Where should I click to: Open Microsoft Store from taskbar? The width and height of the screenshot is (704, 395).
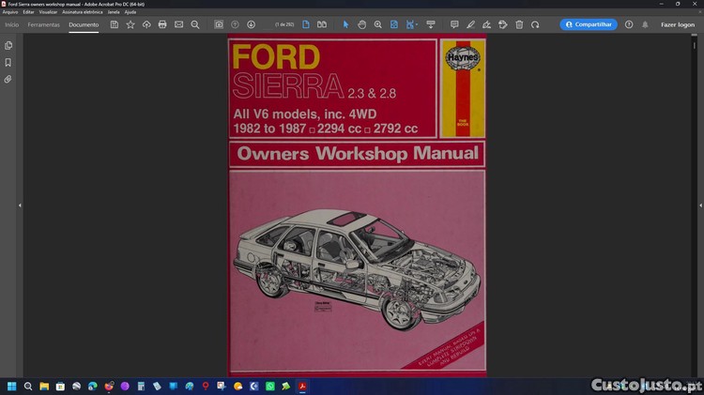60,386
